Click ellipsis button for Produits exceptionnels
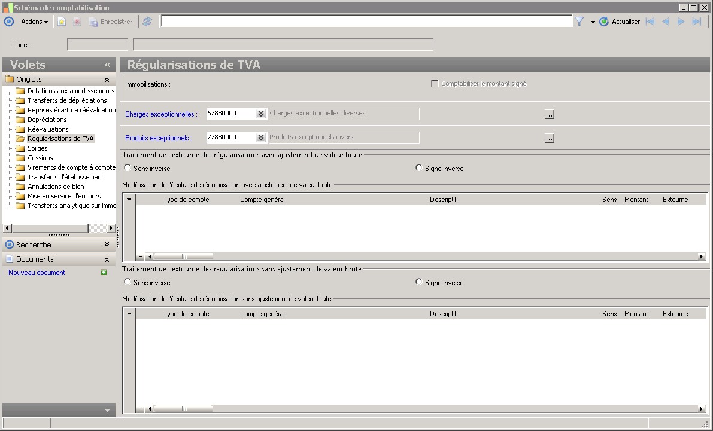Viewport: 713px width, 431px height. click(x=550, y=138)
